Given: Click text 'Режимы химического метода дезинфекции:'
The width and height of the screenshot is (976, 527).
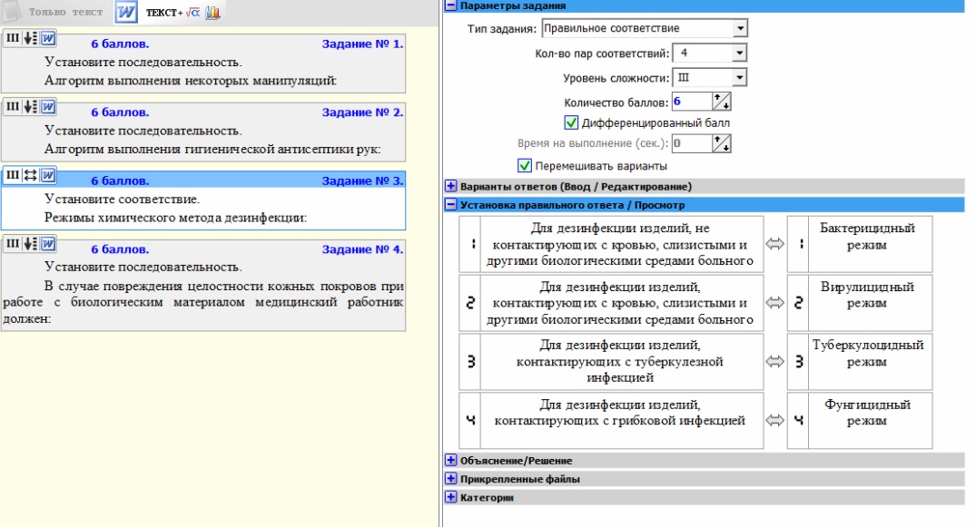Looking at the screenshot, I should 175,217.
